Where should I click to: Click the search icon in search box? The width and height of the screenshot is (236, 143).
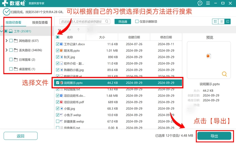pos(107,22)
